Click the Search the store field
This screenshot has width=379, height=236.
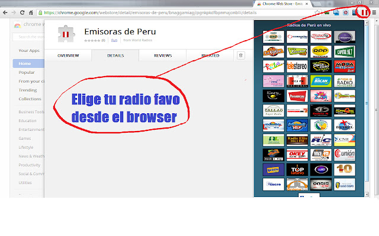click(28, 37)
